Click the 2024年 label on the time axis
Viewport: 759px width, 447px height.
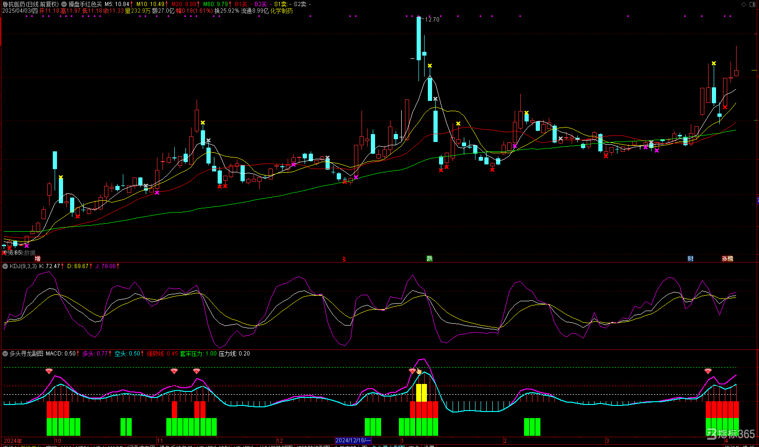click(x=13, y=440)
